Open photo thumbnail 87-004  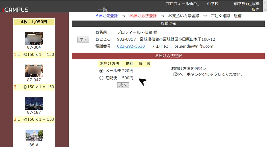34,38
